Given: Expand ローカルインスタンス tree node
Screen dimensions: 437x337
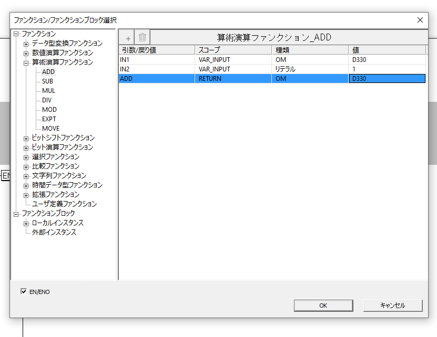Looking at the screenshot, I should 26,223.
